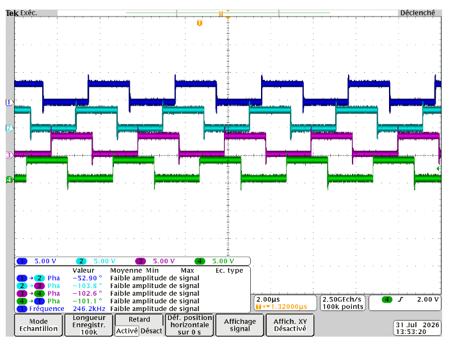Click the magenta channel 3 scale badge
This screenshot has height=343, width=453.
tap(140, 261)
